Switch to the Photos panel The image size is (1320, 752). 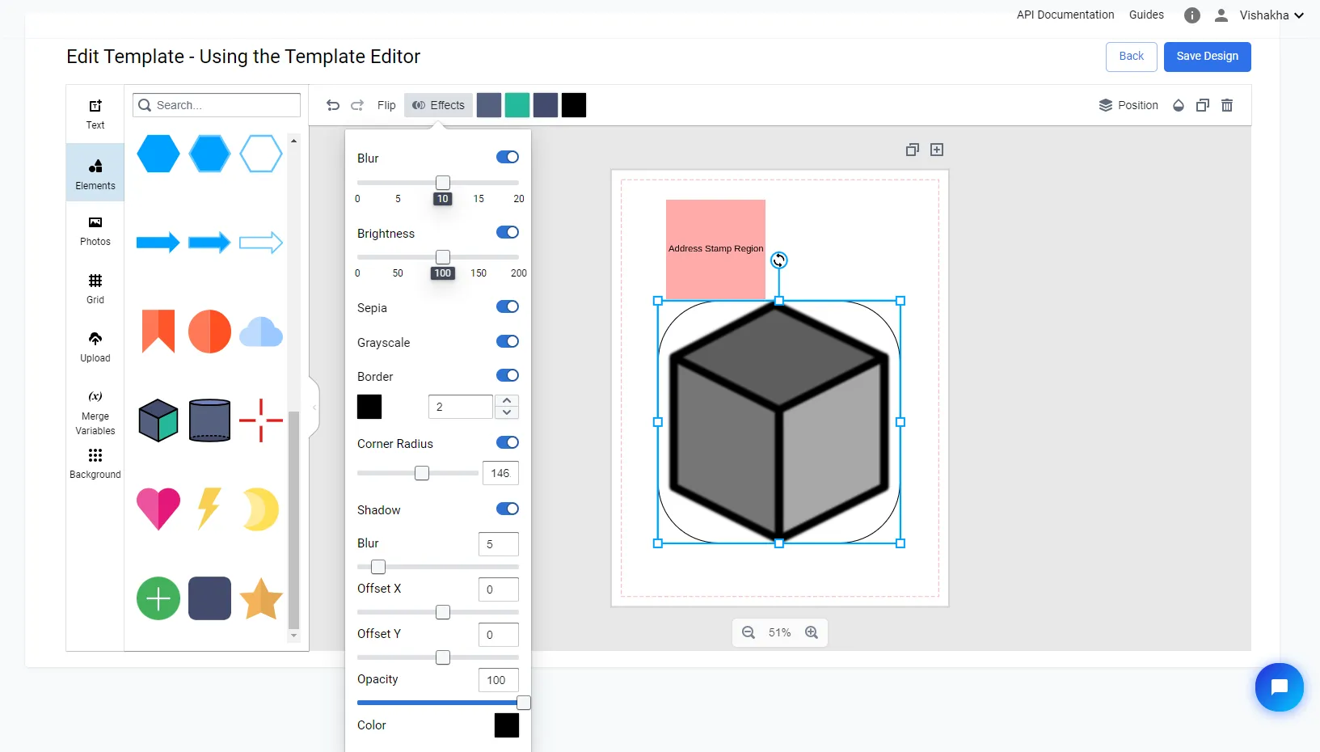tap(95, 232)
